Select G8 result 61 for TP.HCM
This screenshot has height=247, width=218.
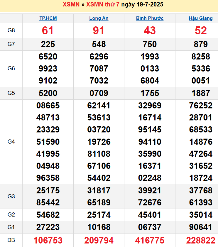coord(48,30)
